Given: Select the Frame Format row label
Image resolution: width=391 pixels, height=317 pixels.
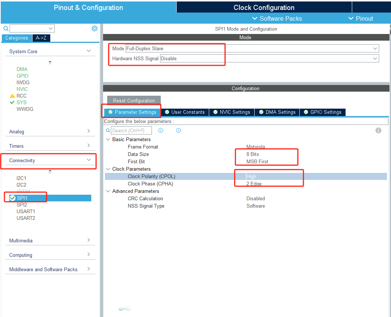Looking at the screenshot, I should pyautogui.click(x=143, y=147).
